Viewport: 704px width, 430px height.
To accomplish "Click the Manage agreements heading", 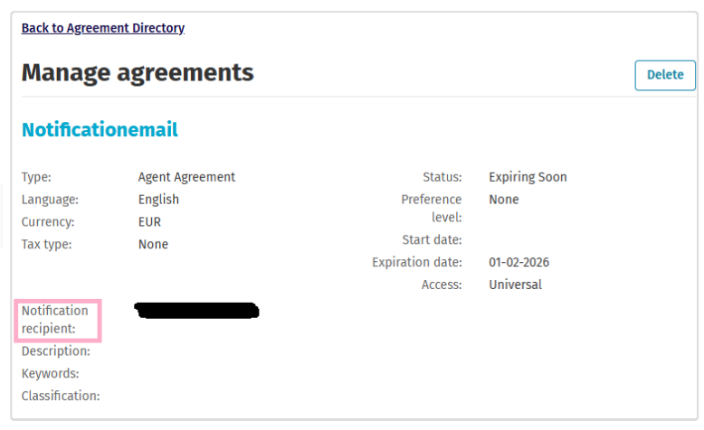I will coord(138,72).
